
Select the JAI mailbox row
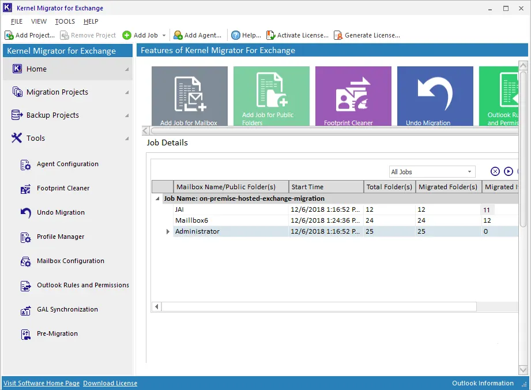point(346,210)
